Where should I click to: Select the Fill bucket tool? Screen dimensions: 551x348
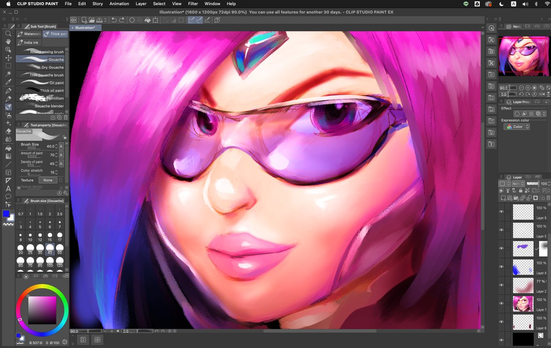pyautogui.click(x=8, y=148)
